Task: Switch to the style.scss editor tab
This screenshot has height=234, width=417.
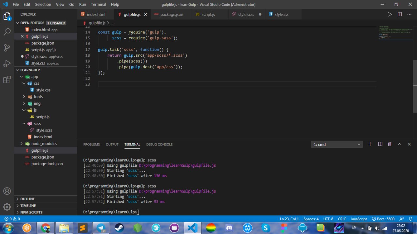Action: coord(247,14)
